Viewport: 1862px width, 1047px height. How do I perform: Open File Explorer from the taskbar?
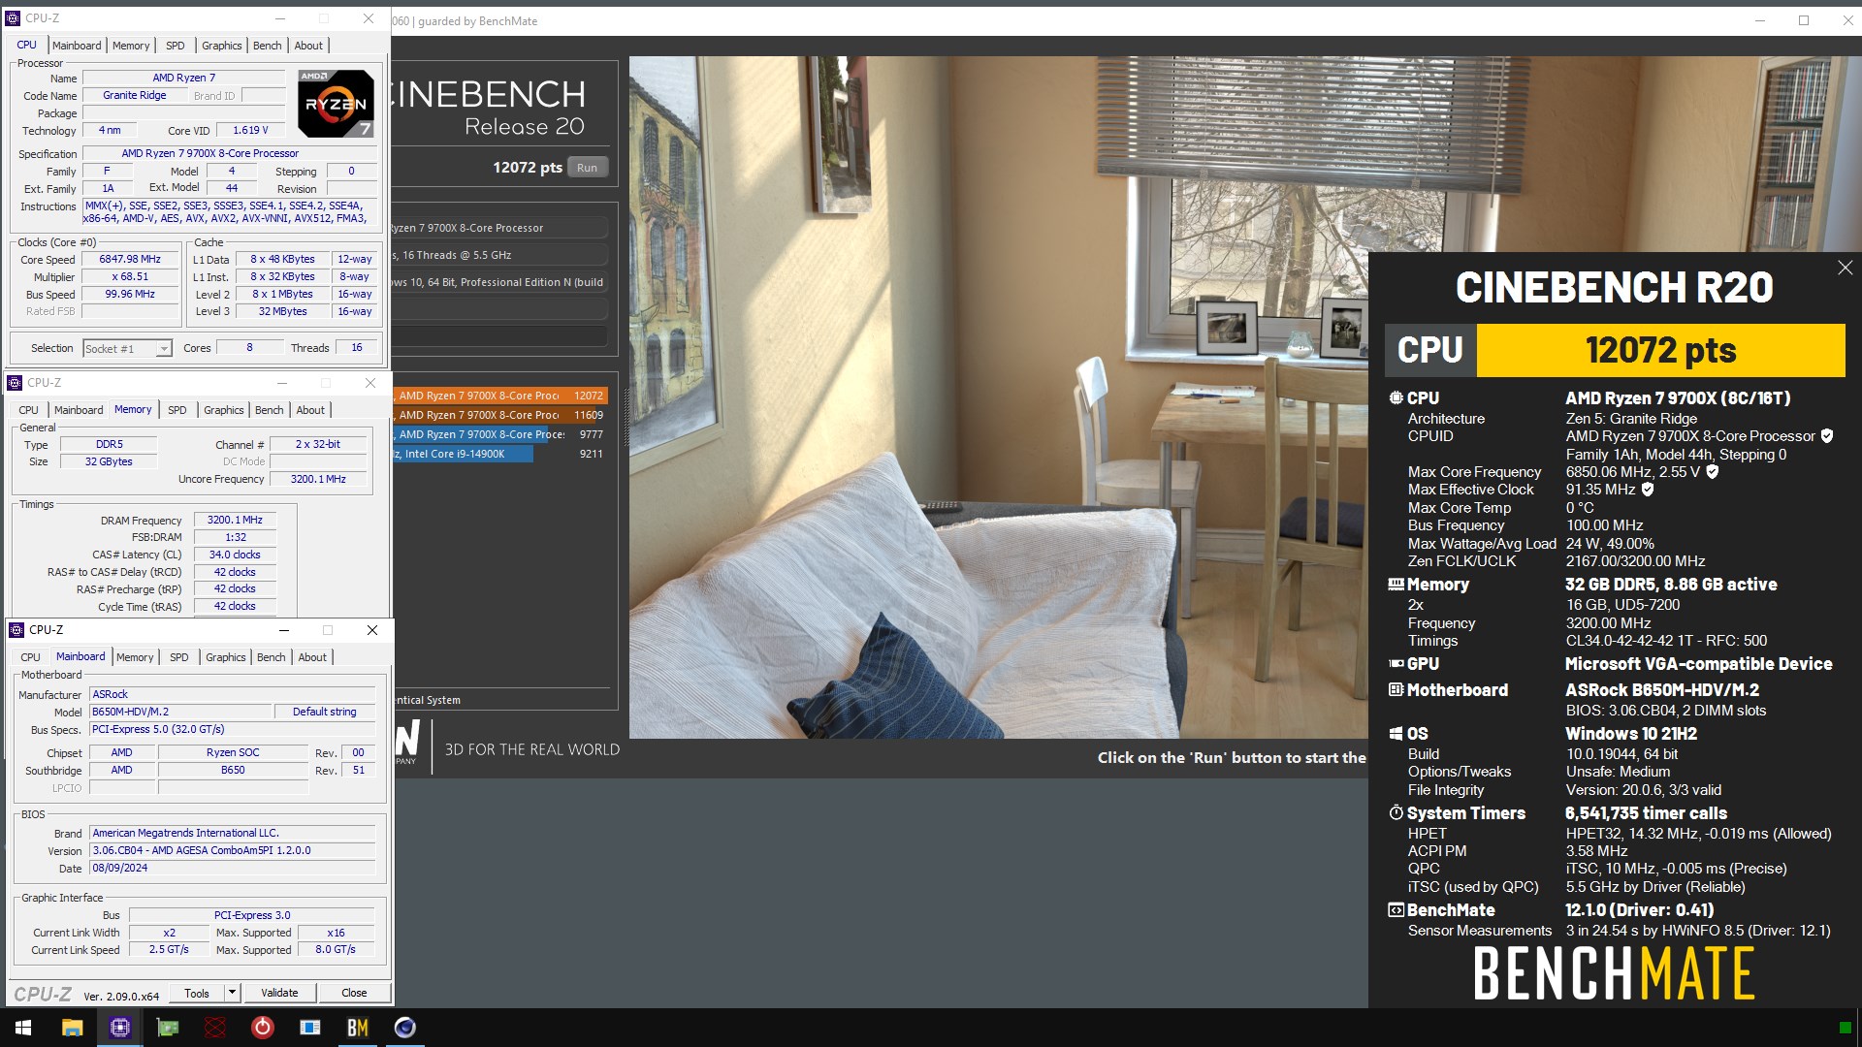(x=72, y=1028)
